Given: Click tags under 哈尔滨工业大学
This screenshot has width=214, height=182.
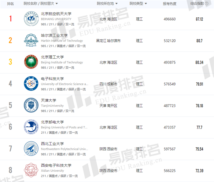Looking at the screenshot, I should point(63,46).
